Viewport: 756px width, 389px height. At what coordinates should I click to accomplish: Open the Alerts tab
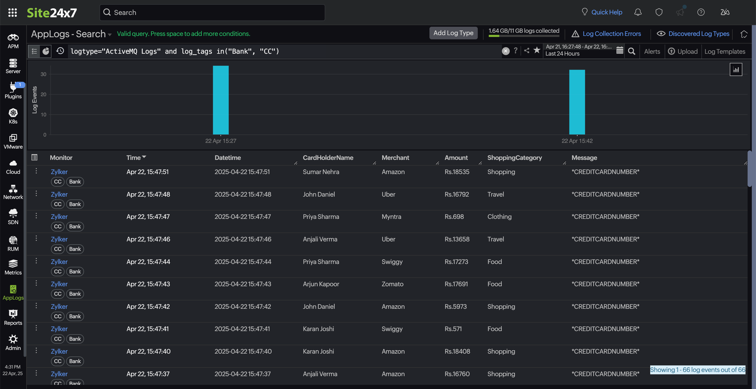click(652, 52)
